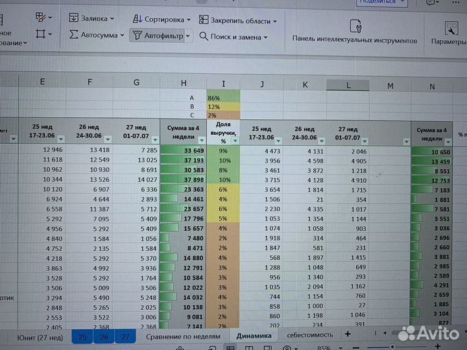467x350 pixels.
Task: Open the Сортировка sort tool
Action: (138, 20)
